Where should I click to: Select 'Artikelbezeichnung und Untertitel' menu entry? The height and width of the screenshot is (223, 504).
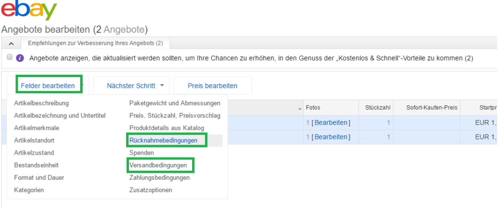pos(60,116)
